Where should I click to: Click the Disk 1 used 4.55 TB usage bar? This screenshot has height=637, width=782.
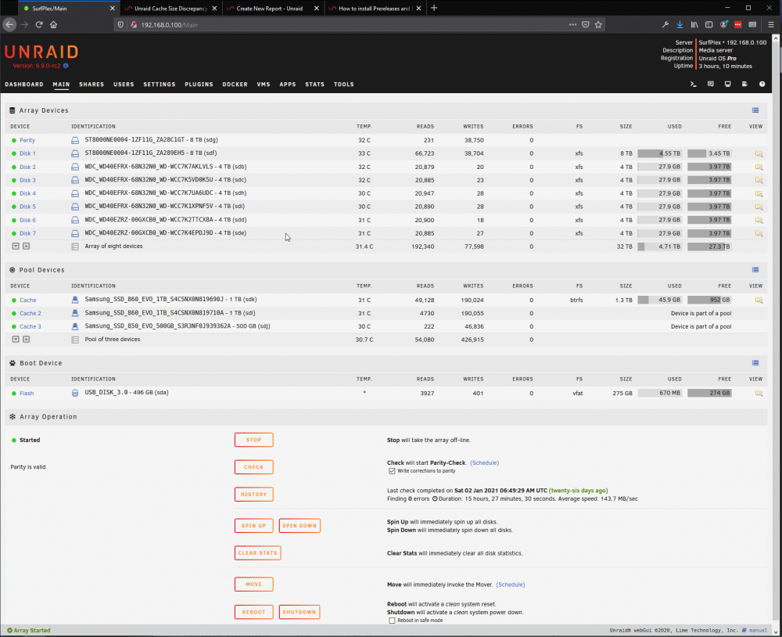[659, 153]
